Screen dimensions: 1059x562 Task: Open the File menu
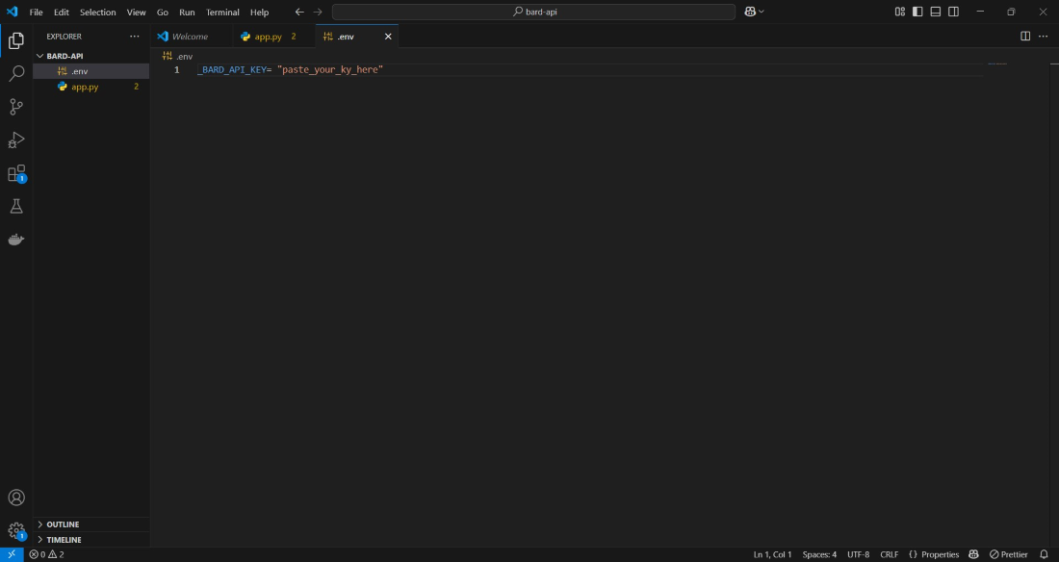[36, 13]
